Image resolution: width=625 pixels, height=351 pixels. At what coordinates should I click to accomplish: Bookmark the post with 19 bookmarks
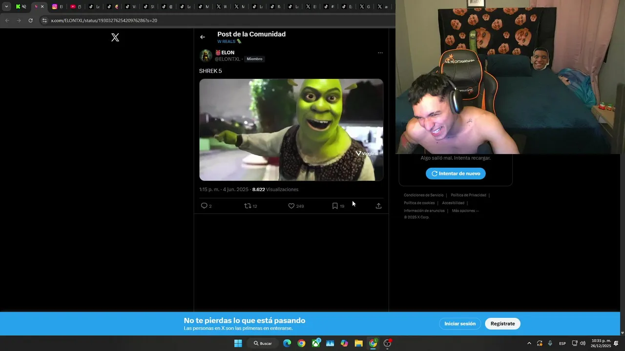(338, 206)
